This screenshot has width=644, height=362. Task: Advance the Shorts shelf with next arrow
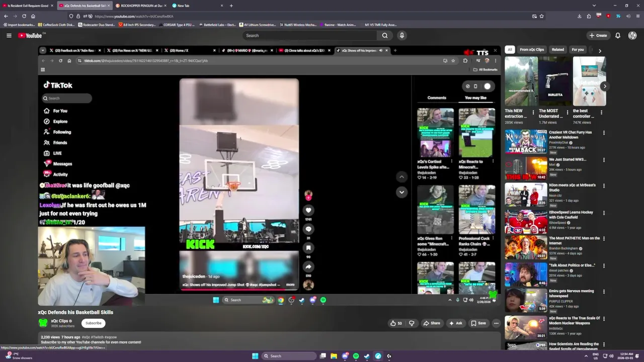point(605,86)
